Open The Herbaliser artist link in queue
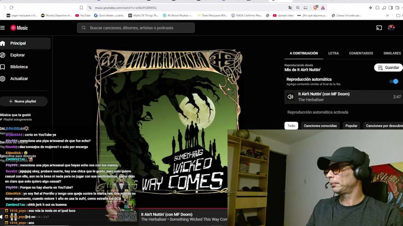The height and width of the screenshot is (226, 403). tap(311, 100)
